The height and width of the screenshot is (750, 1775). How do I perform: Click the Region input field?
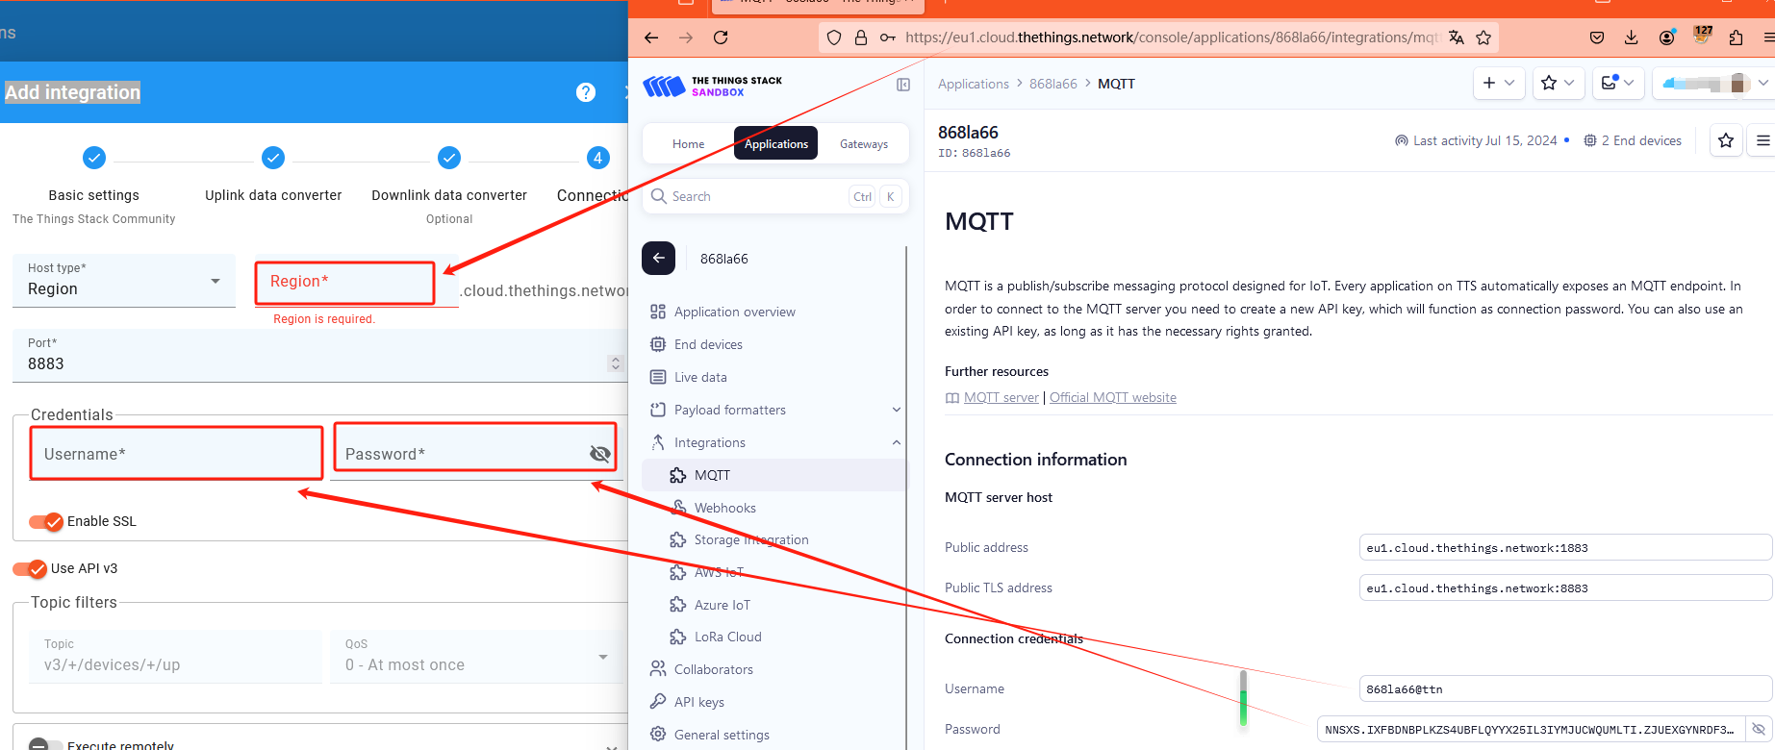coord(344,283)
